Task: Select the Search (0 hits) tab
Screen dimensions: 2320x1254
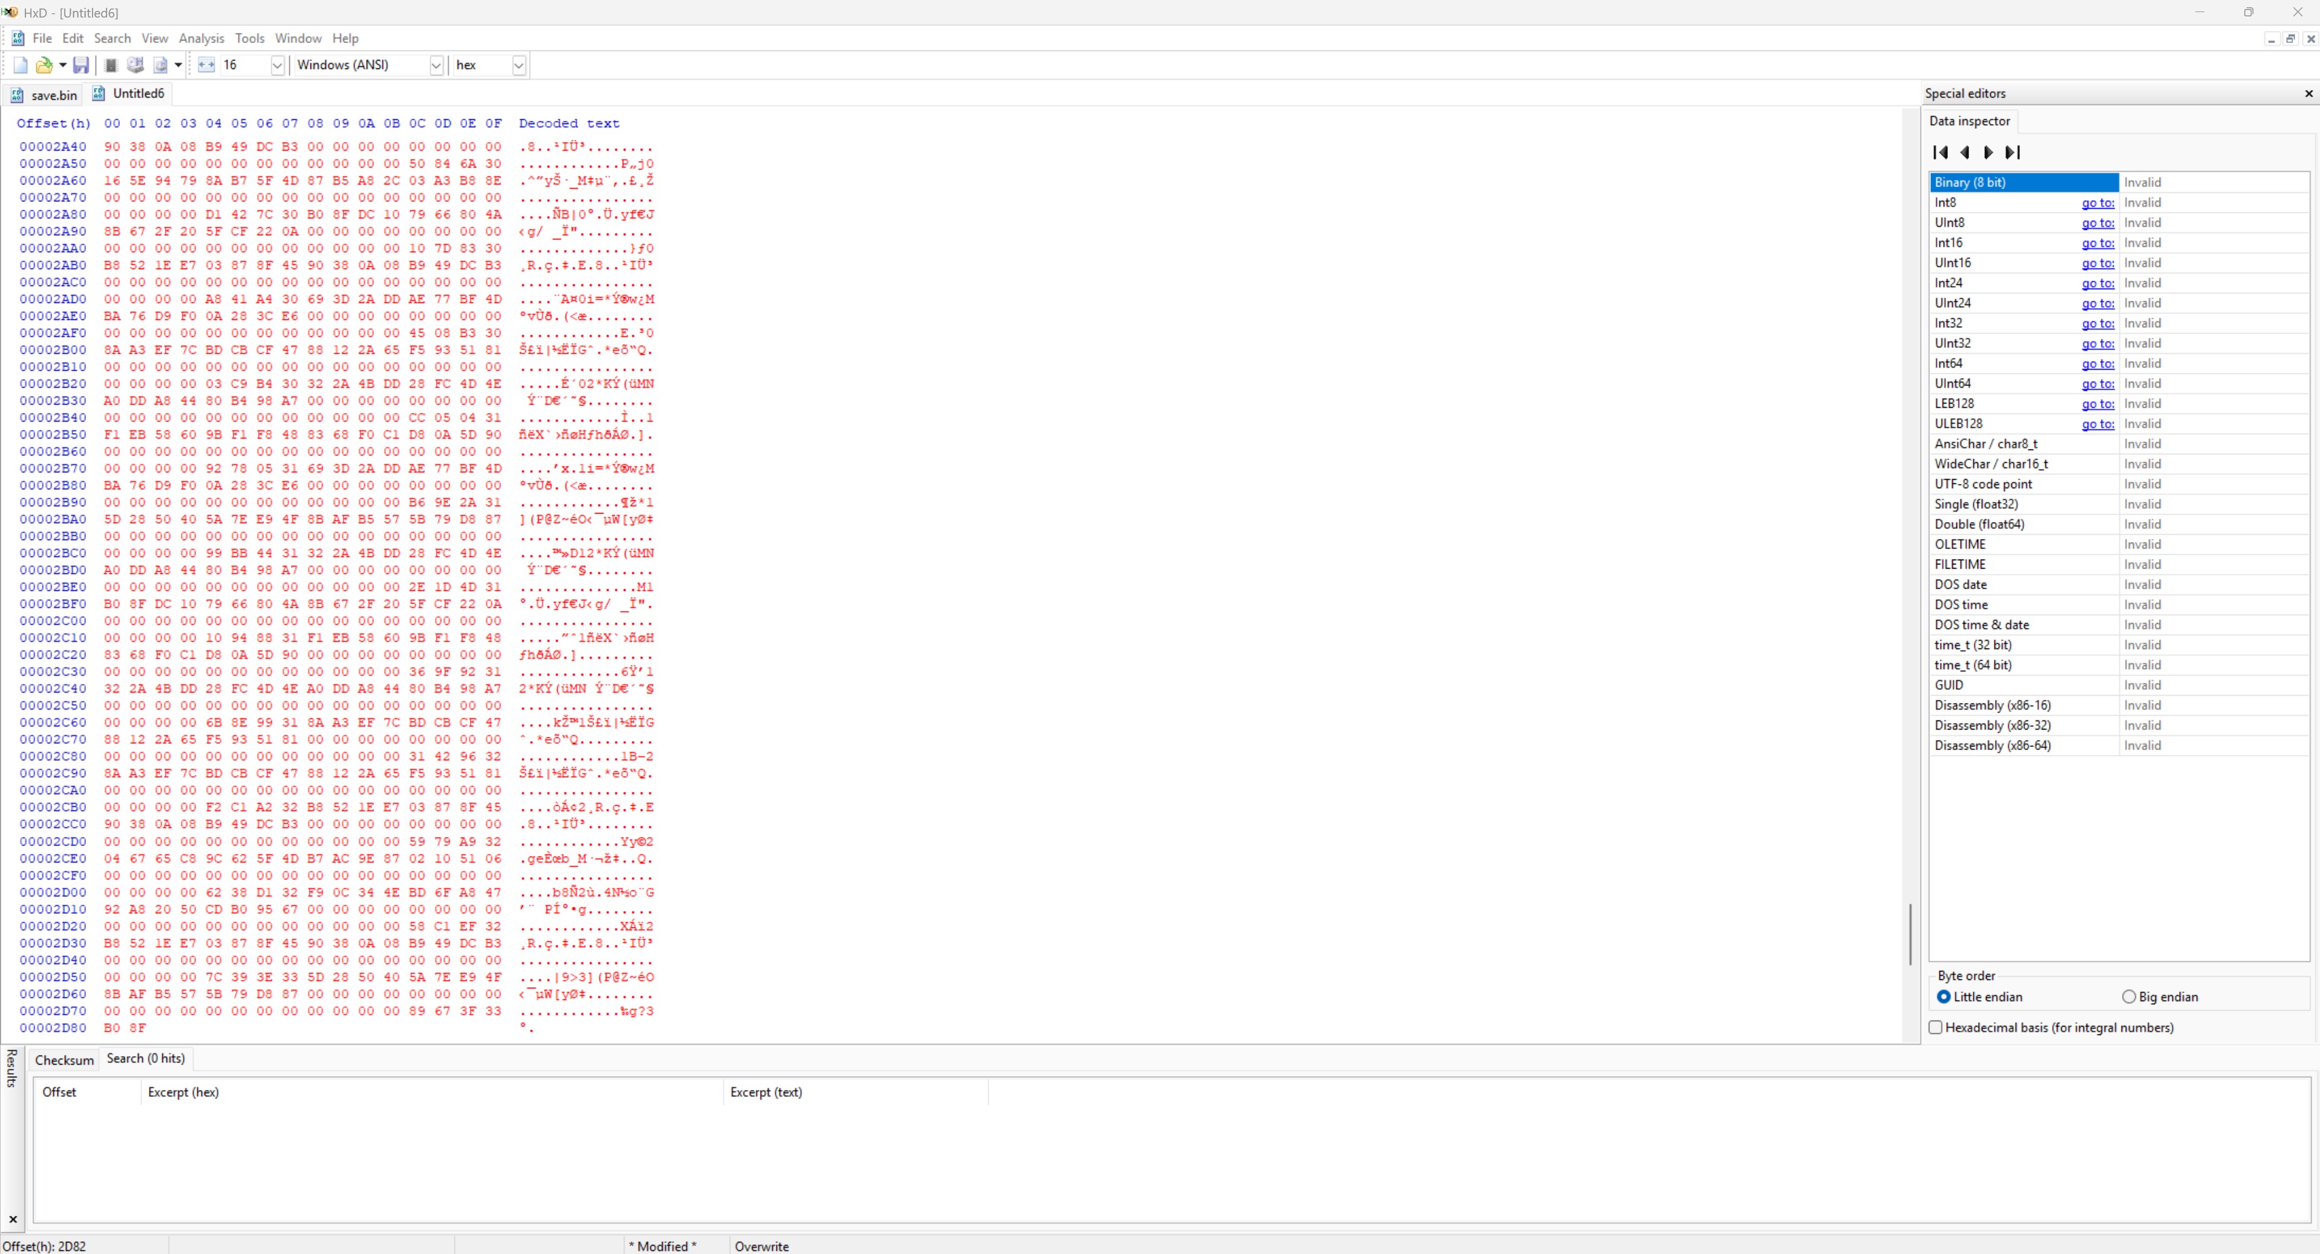Action: (x=146, y=1058)
